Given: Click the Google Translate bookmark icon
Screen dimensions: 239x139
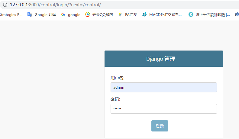Looking at the screenshot, I should click(x=30, y=14).
